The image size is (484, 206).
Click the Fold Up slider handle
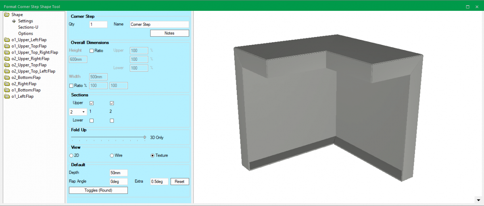(144, 137)
